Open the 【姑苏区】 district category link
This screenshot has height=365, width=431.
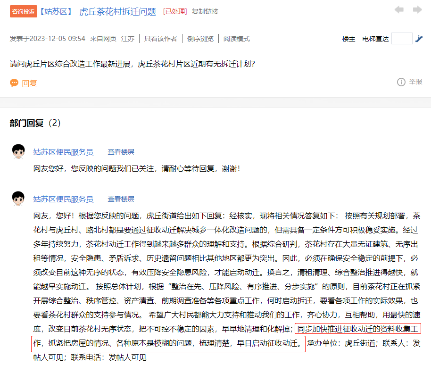coord(56,11)
